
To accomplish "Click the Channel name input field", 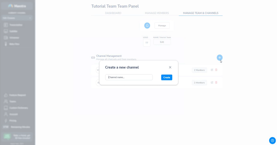I will pos(129,77).
